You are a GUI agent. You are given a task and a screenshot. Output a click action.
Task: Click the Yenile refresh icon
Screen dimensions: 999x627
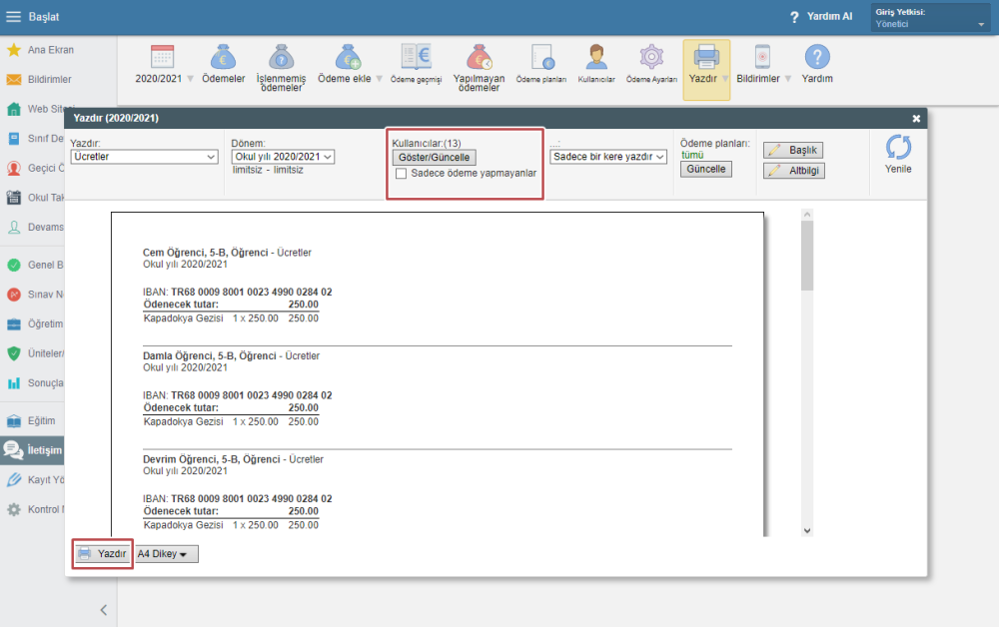click(898, 147)
